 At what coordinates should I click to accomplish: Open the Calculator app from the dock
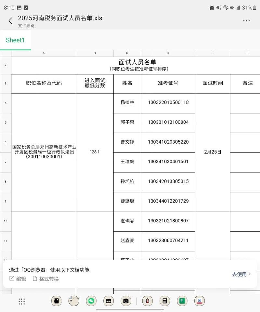pyautogui.click(x=165, y=301)
